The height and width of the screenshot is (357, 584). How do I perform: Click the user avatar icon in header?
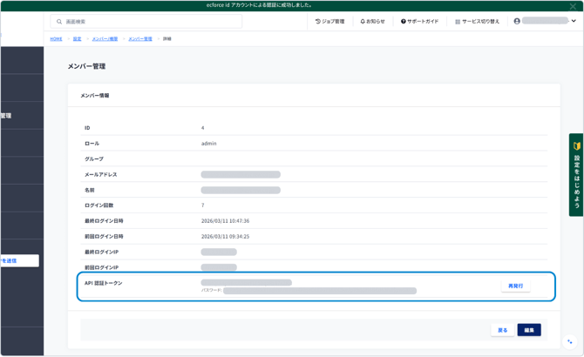tap(517, 21)
